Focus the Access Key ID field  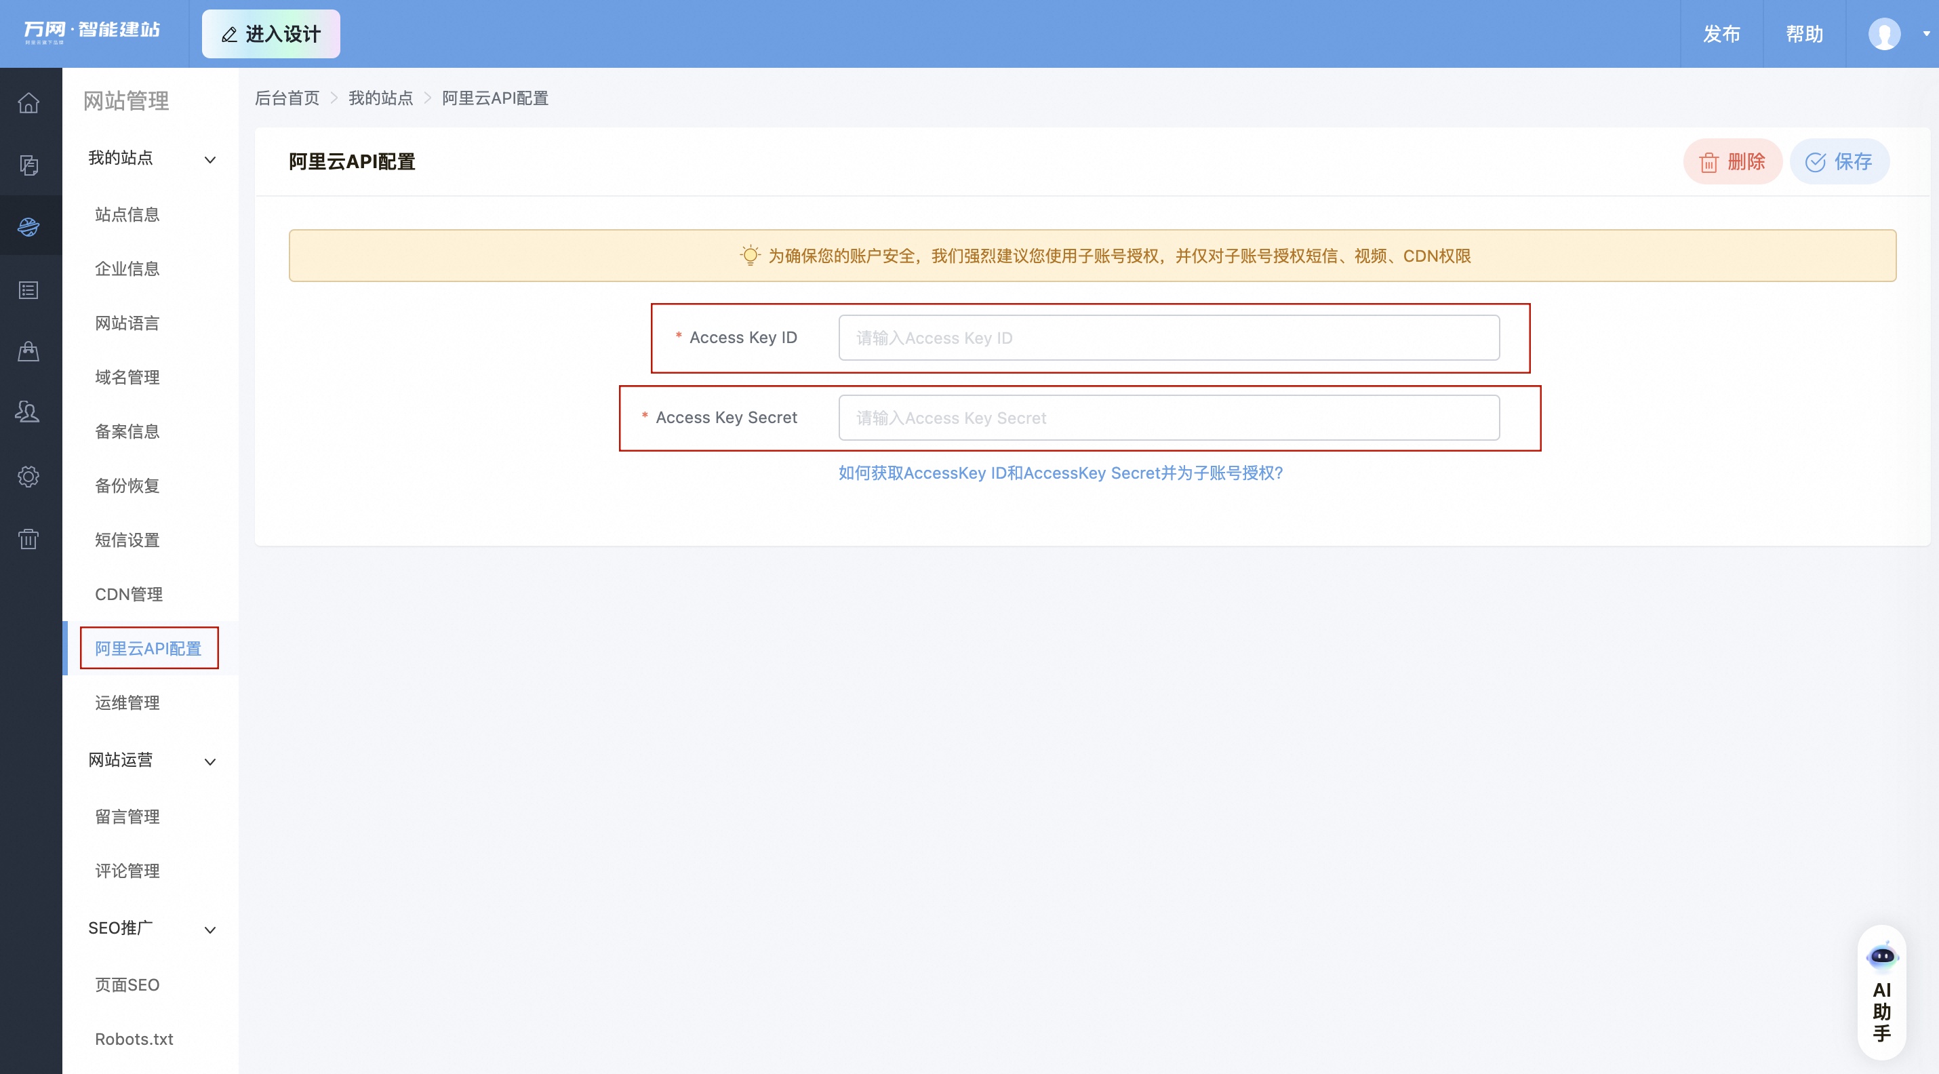point(1169,338)
